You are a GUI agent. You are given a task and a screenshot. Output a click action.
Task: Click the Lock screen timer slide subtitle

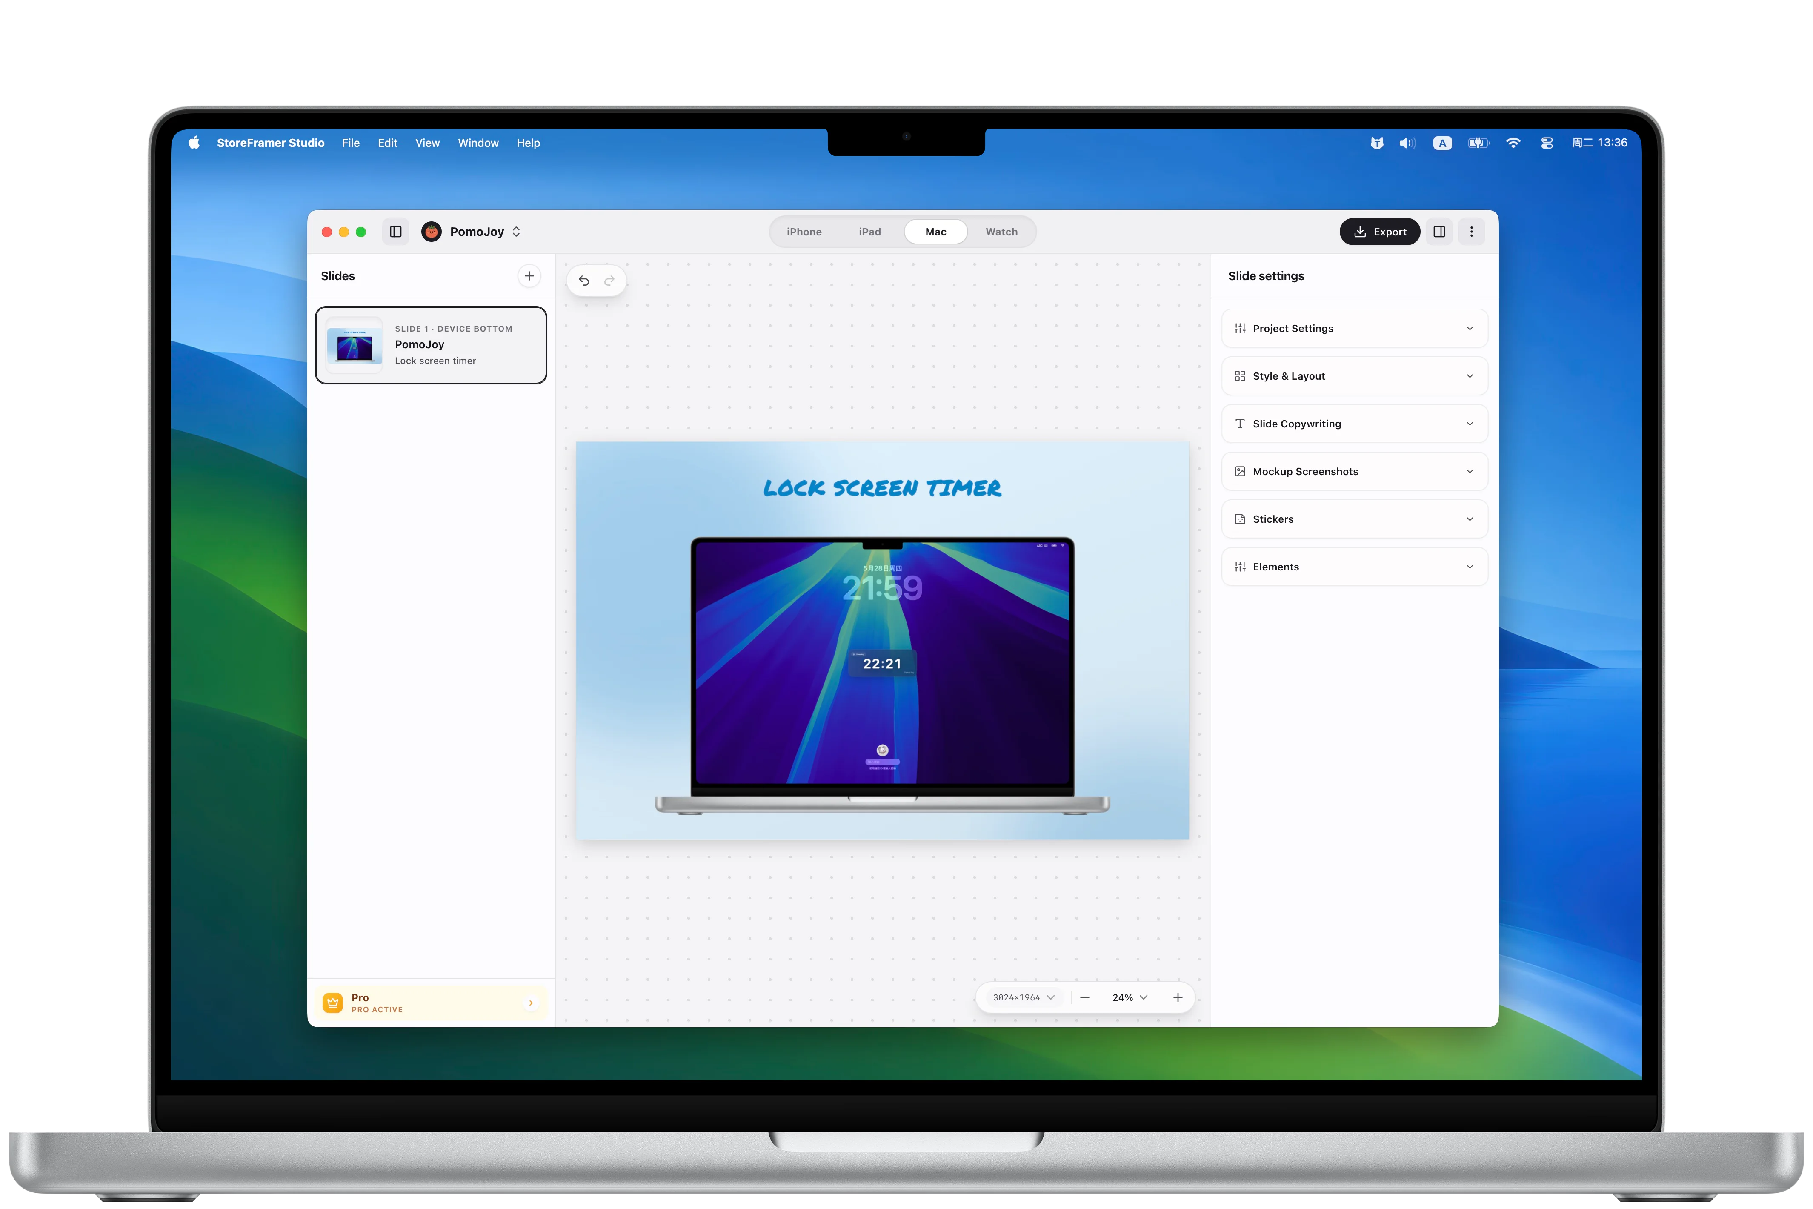pyautogui.click(x=435, y=361)
